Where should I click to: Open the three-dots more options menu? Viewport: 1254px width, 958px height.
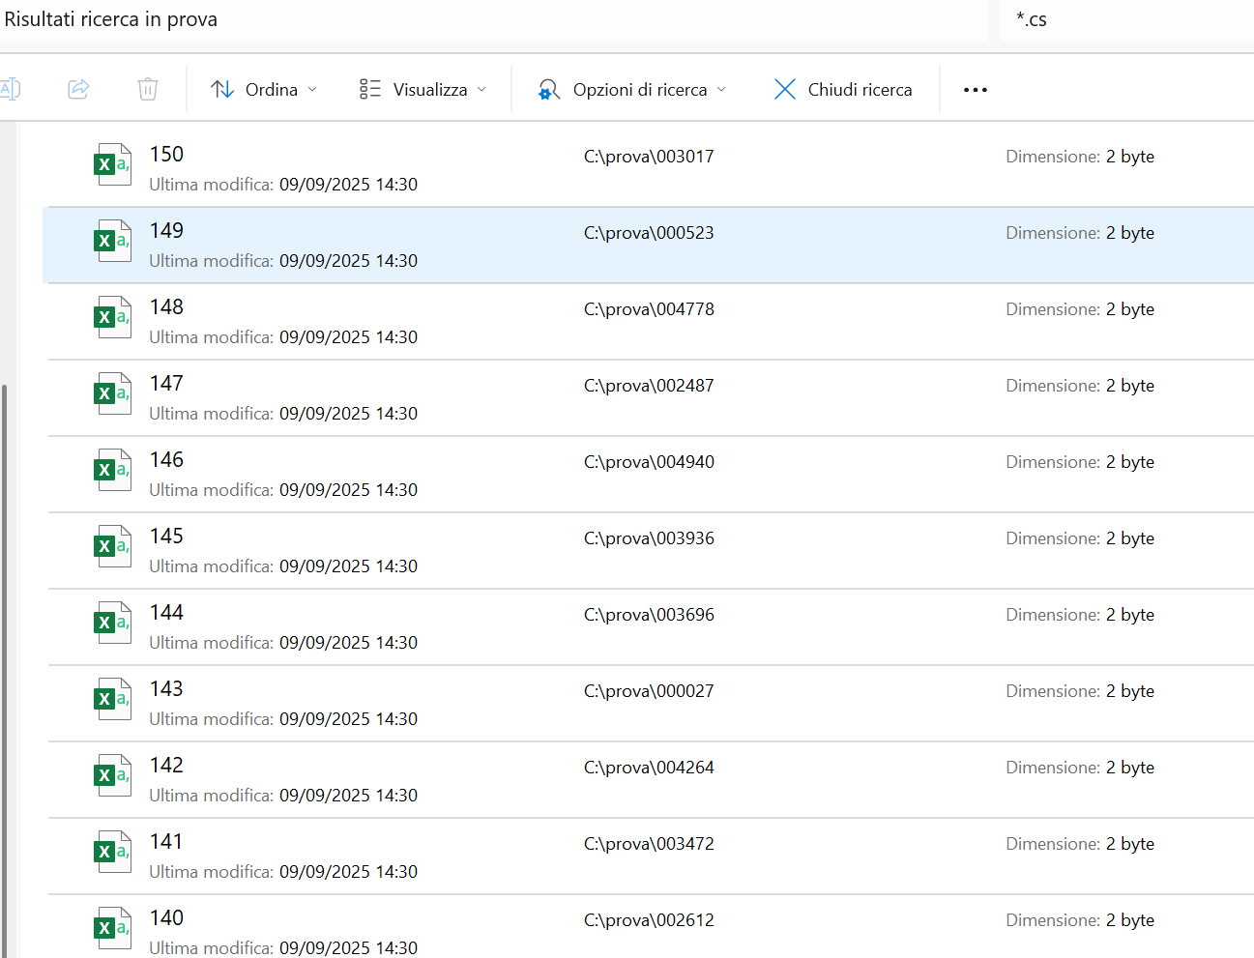coord(975,90)
